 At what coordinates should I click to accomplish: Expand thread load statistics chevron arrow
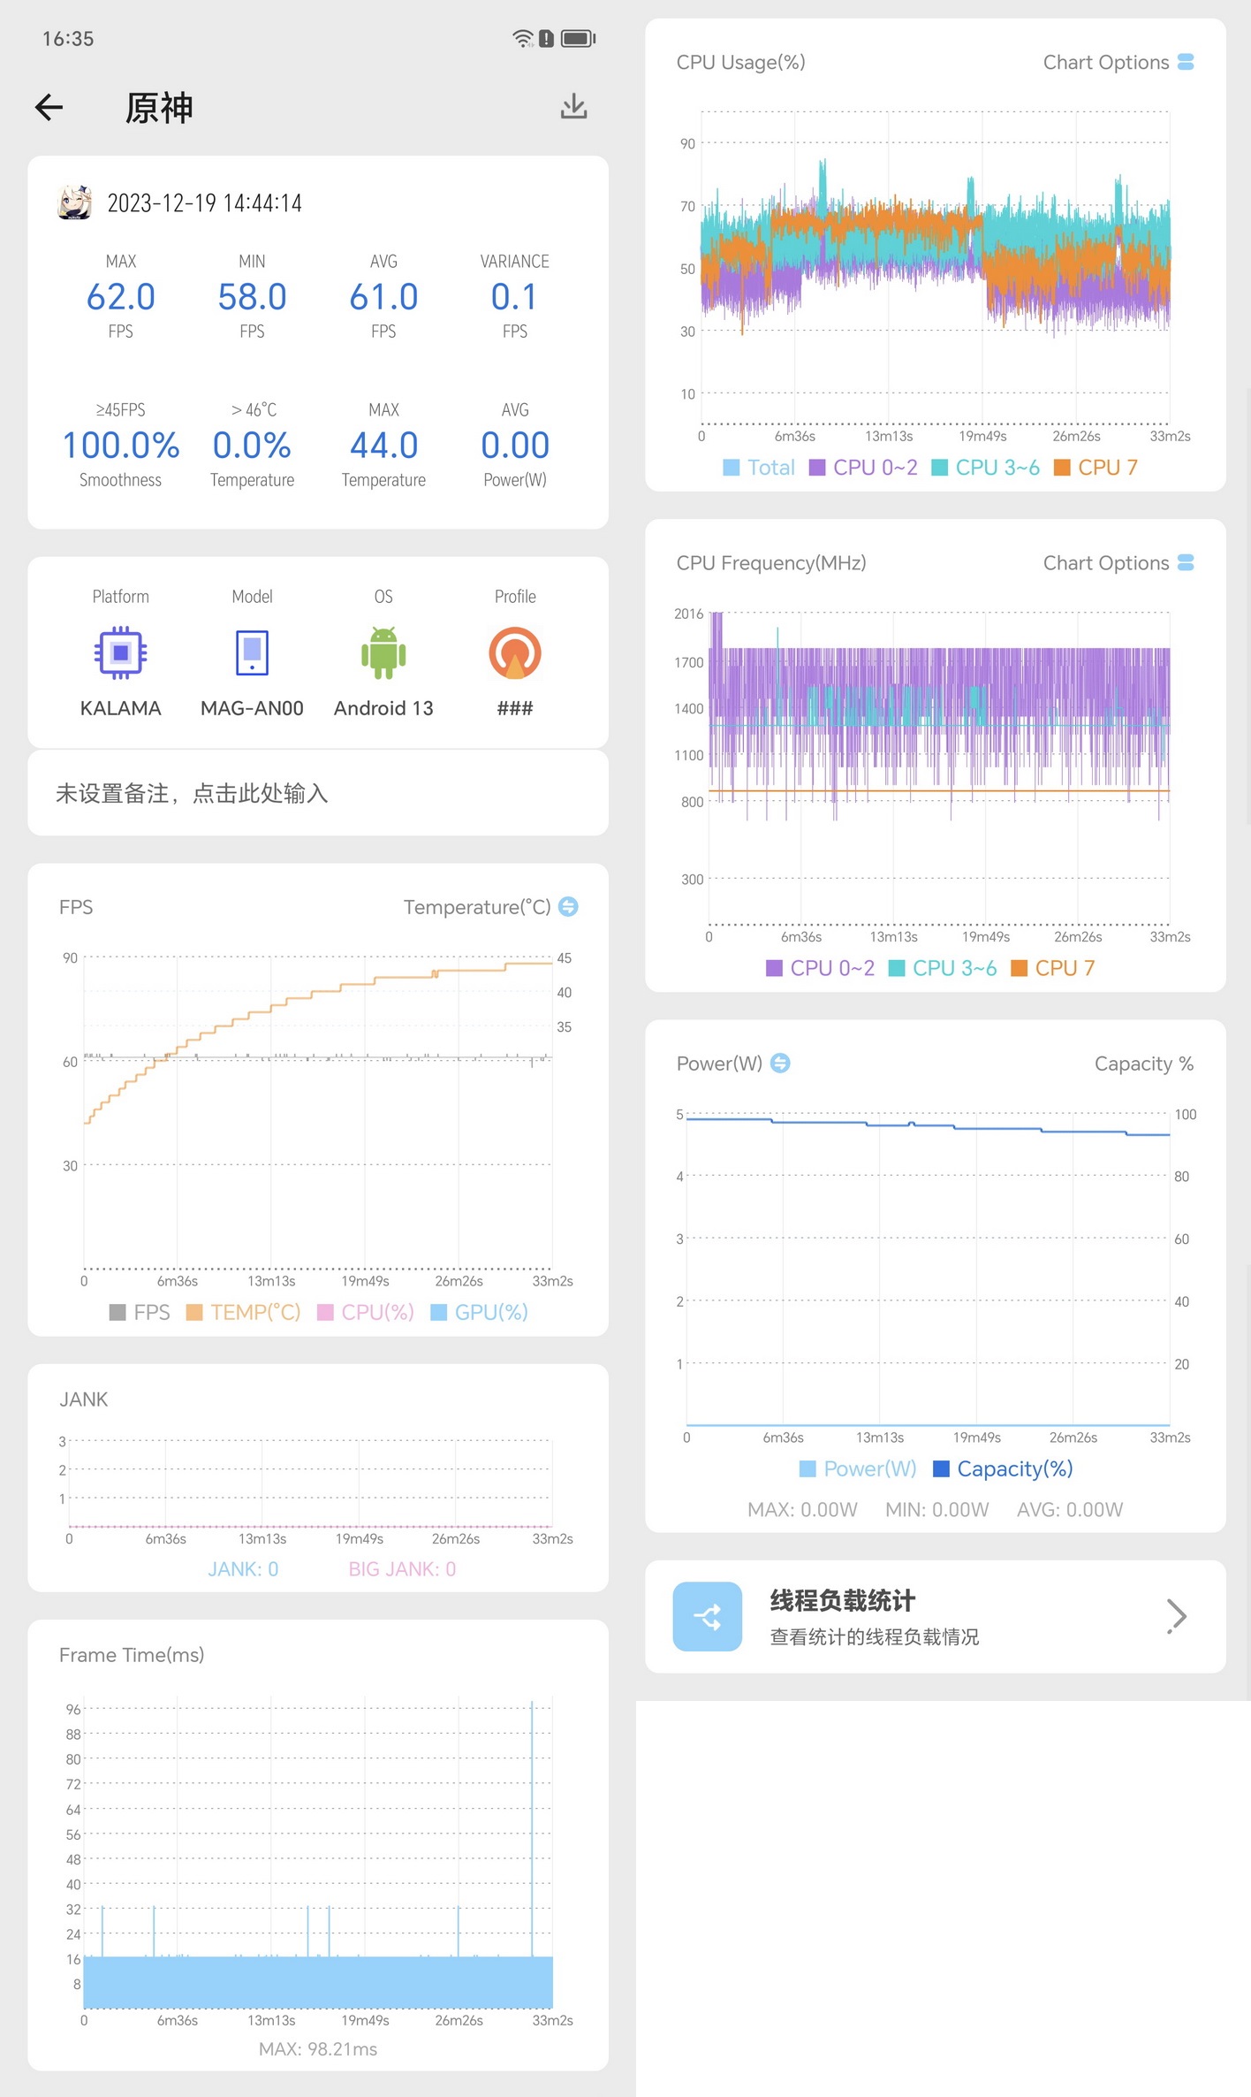click(1177, 1616)
